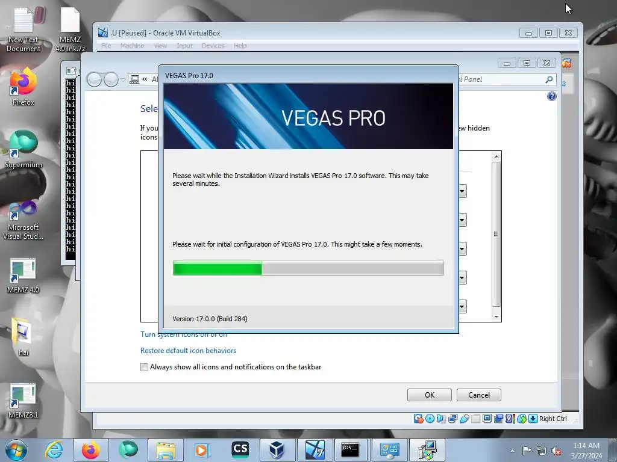The width and height of the screenshot is (617, 462).
Task: Click the icon list scrollbar down arrow
Action: click(x=496, y=316)
